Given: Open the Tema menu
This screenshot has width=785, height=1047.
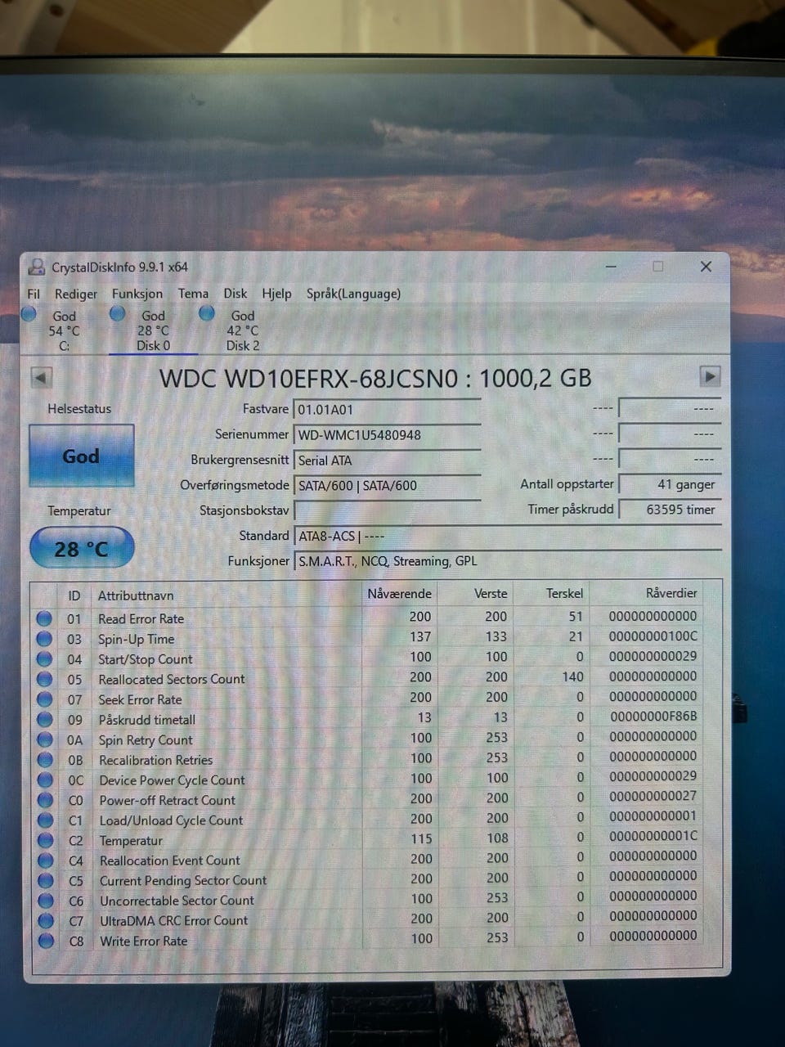Looking at the screenshot, I should coord(193,294).
